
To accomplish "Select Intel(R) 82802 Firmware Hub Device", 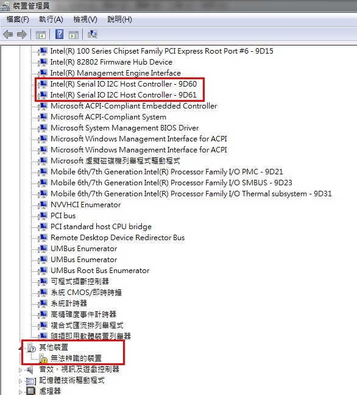I will pos(111,62).
